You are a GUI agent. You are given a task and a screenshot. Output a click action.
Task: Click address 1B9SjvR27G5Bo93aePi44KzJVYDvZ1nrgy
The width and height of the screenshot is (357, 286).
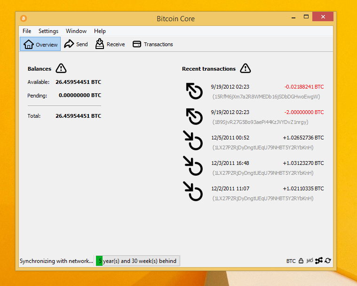260,122
